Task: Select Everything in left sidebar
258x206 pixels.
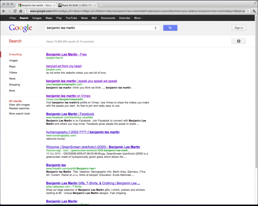Action: [15, 54]
